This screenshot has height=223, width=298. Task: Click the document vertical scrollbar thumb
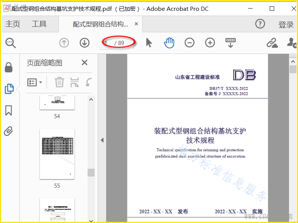(x=293, y=69)
